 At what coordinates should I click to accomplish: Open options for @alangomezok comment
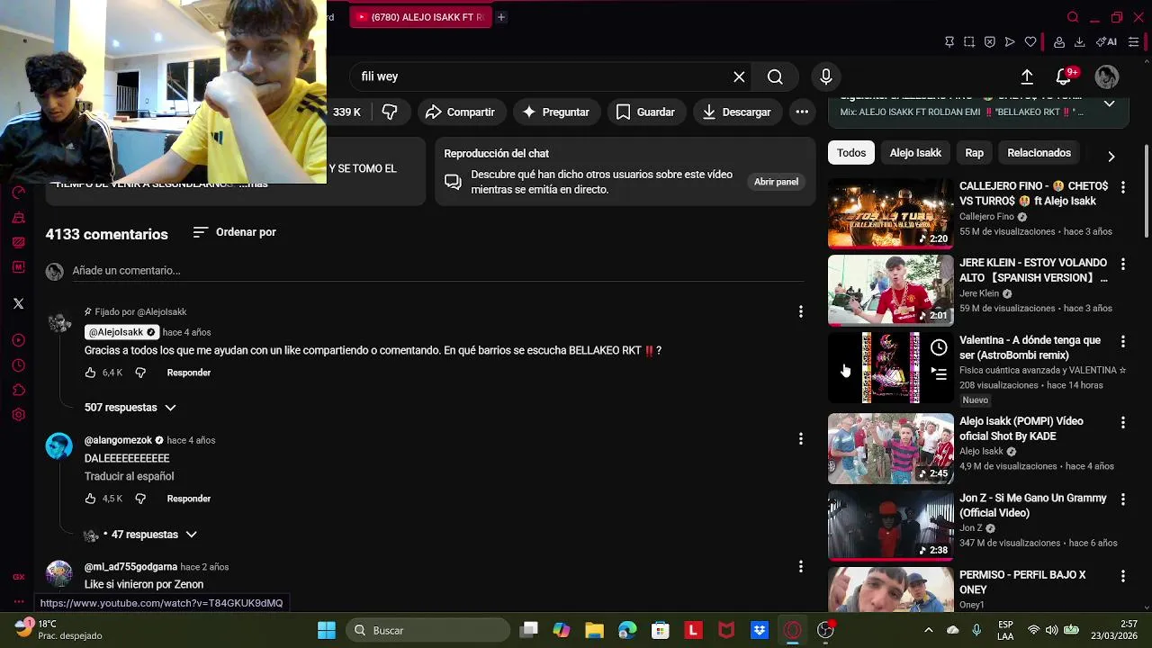click(800, 438)
